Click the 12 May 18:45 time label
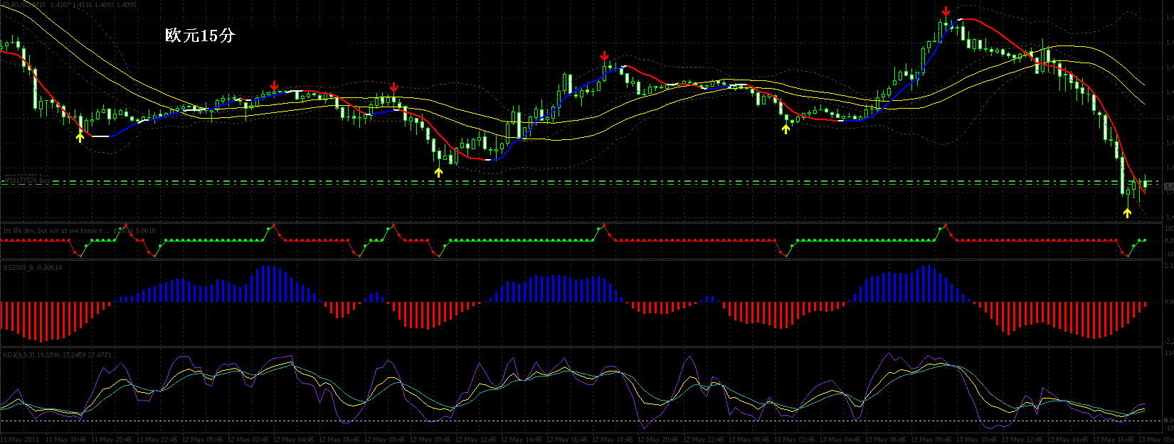 [x=613, y=439]
